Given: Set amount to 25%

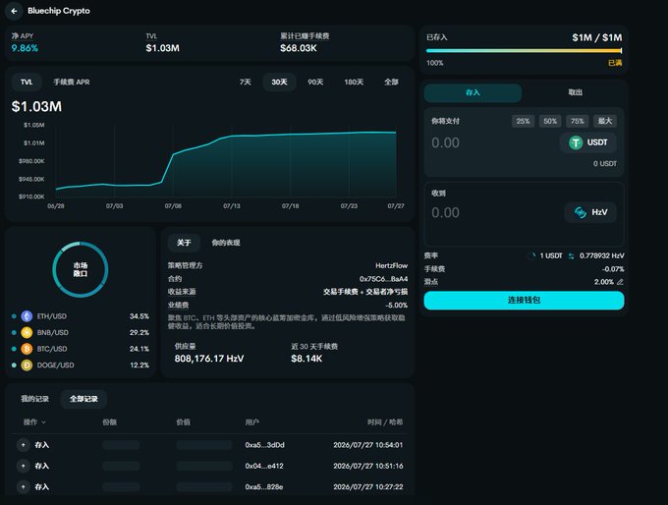Looking at the screenshot, I should click(523, 121).
